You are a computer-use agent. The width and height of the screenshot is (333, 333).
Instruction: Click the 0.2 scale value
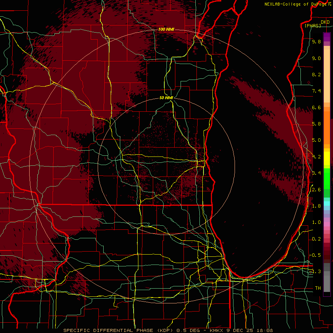316,239
